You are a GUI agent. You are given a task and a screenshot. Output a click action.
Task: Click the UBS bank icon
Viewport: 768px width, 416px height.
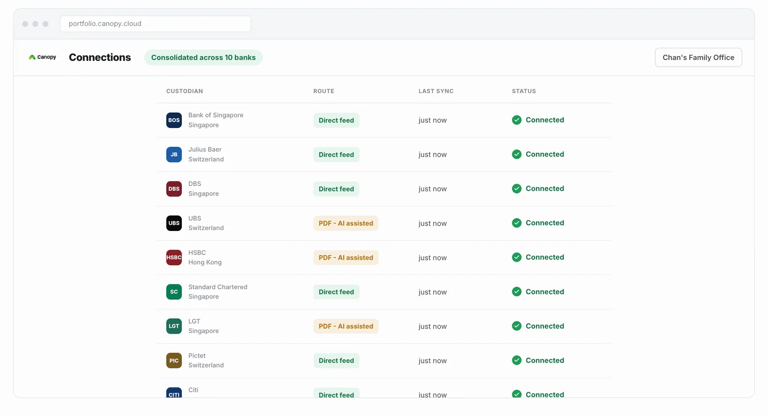pos(174,223)
